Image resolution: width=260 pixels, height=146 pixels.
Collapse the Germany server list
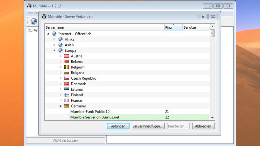pos(60,106)
